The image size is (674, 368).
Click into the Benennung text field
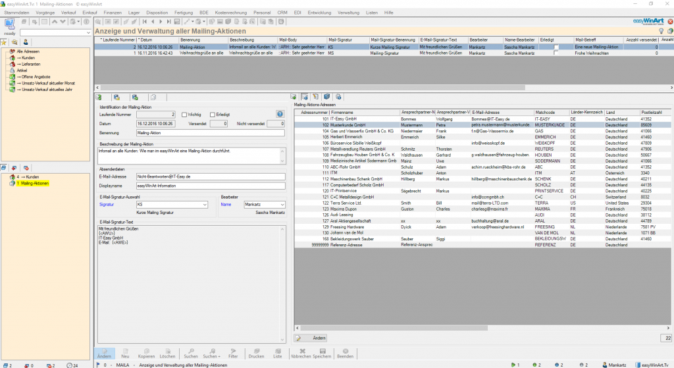click(209, 132)
